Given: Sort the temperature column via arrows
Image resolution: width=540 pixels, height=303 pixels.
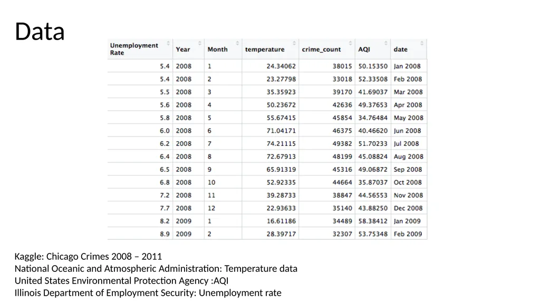Looking at the screenshot, I should coord(294,43).
